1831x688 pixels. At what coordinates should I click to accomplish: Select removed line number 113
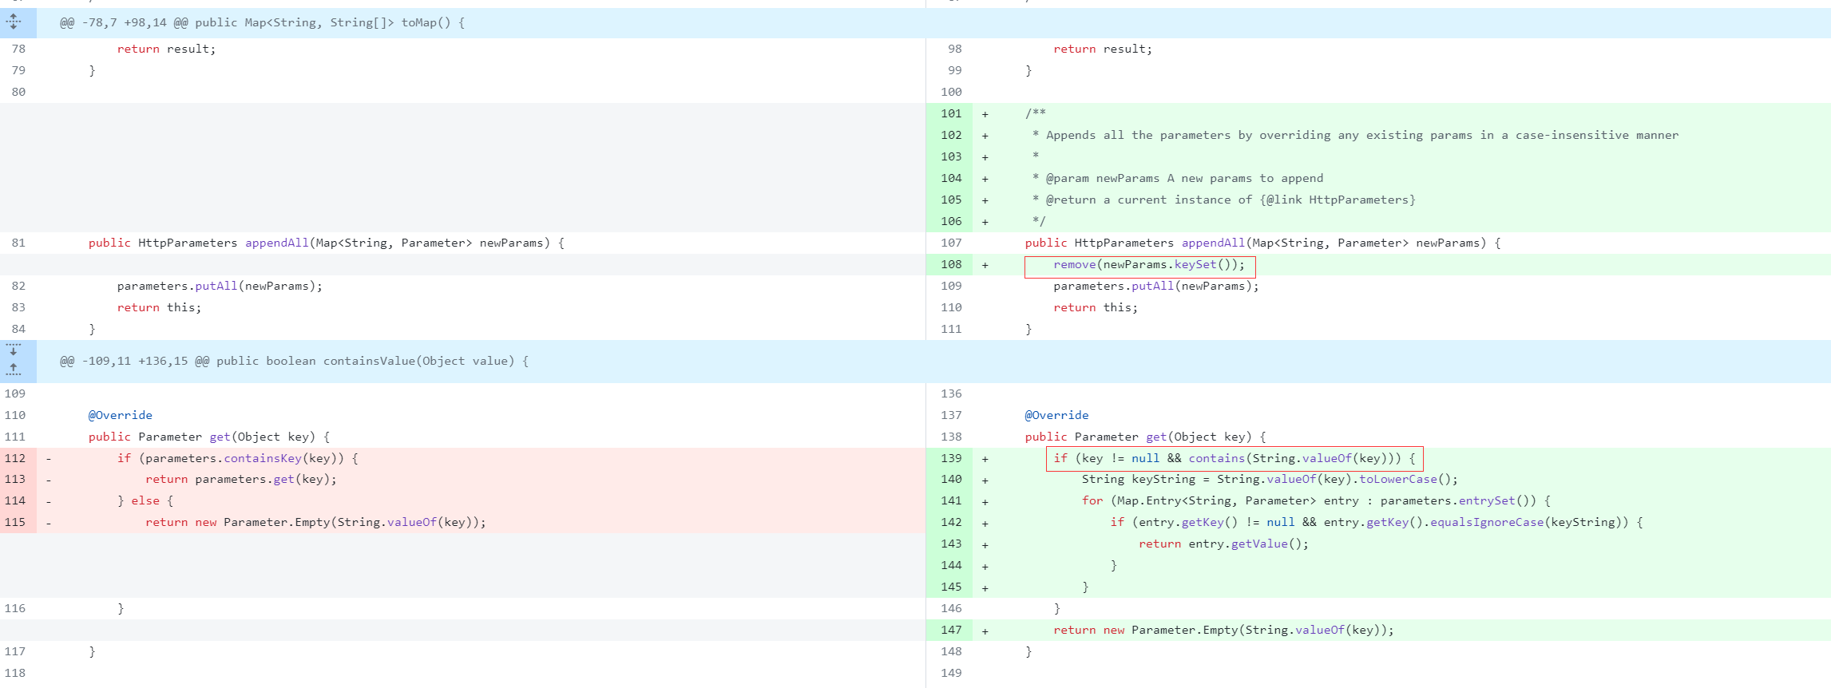[x=15, y=479]
